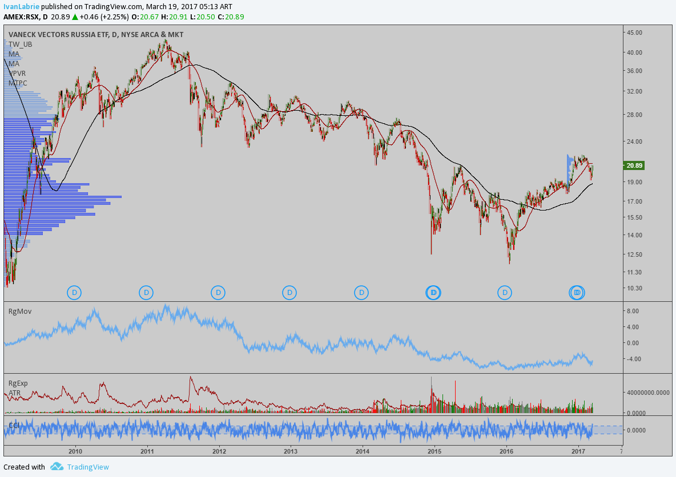Open the overlapping D markers near 2015
Image resolution: width=676 pixels, height=477 pixels.
click(x=433, y=293)
